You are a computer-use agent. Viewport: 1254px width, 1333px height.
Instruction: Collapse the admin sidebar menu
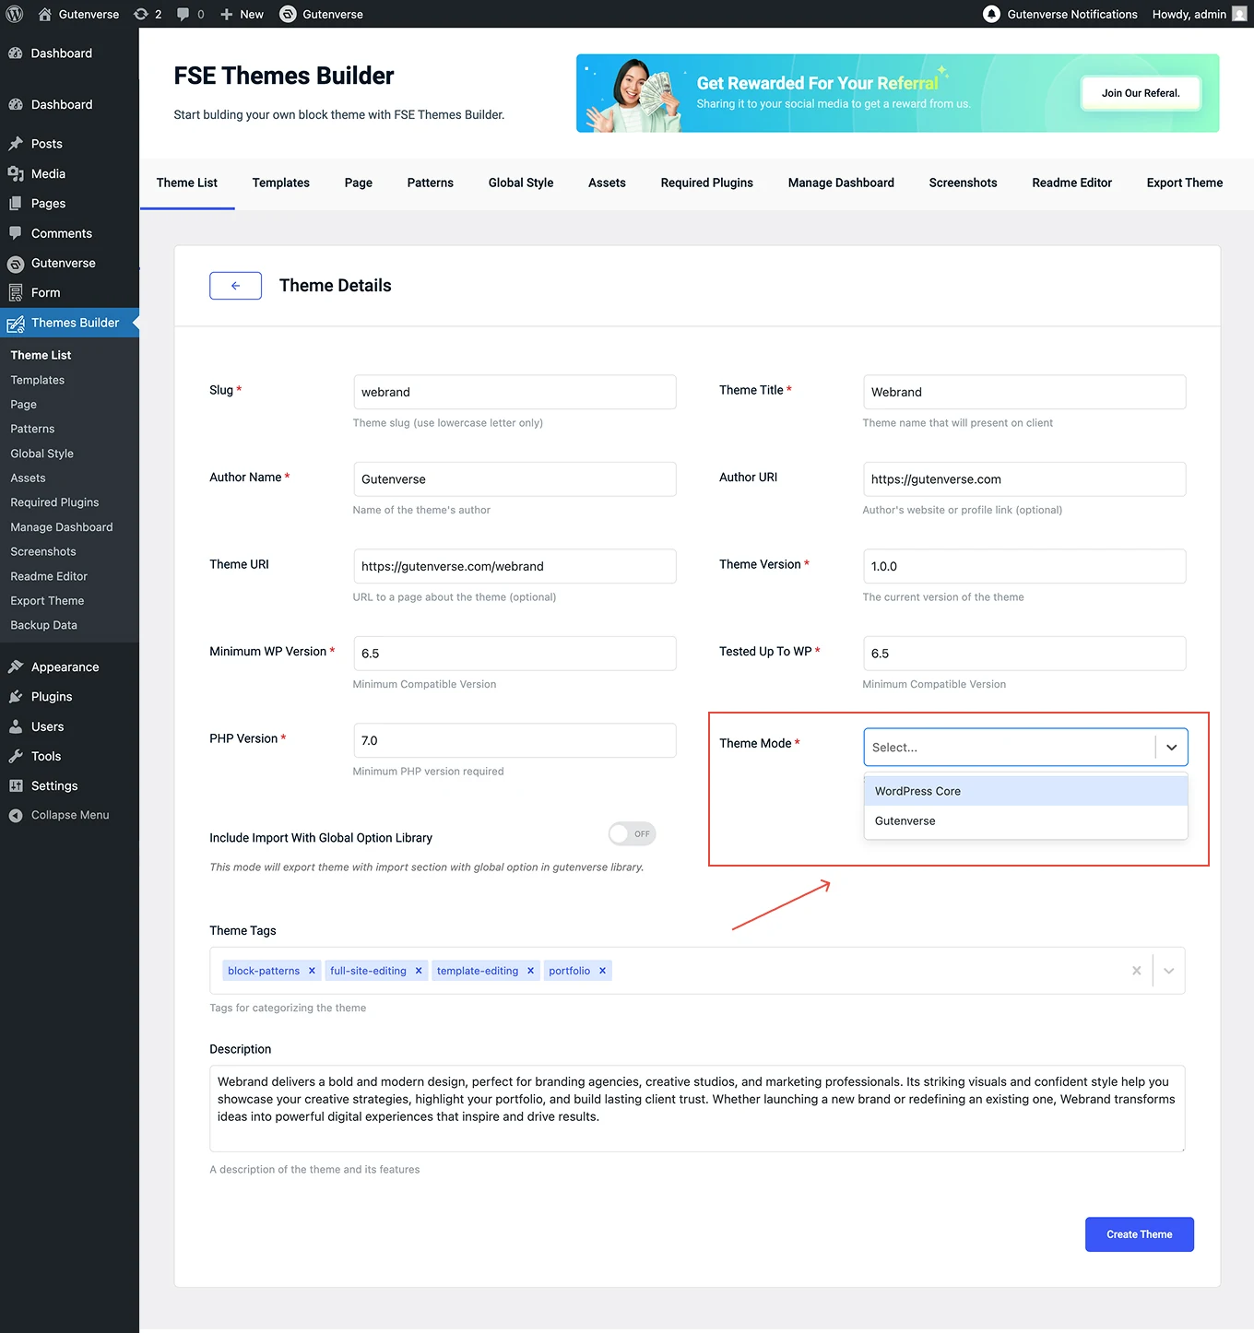[x=69, y=815]
